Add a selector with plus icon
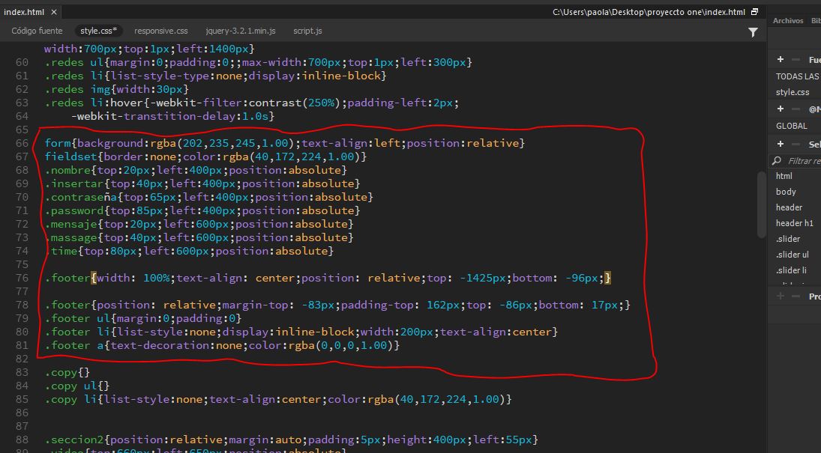The height and width of the screenshot is (453, 821). pos(781,144)
